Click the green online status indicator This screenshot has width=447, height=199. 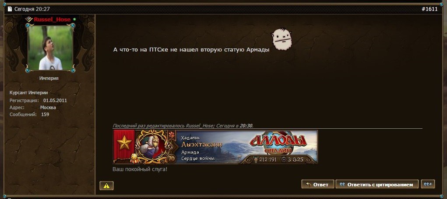(x=74, y=19)
